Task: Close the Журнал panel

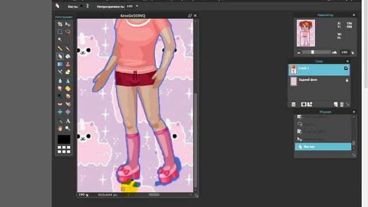Action: click(354, 112)
